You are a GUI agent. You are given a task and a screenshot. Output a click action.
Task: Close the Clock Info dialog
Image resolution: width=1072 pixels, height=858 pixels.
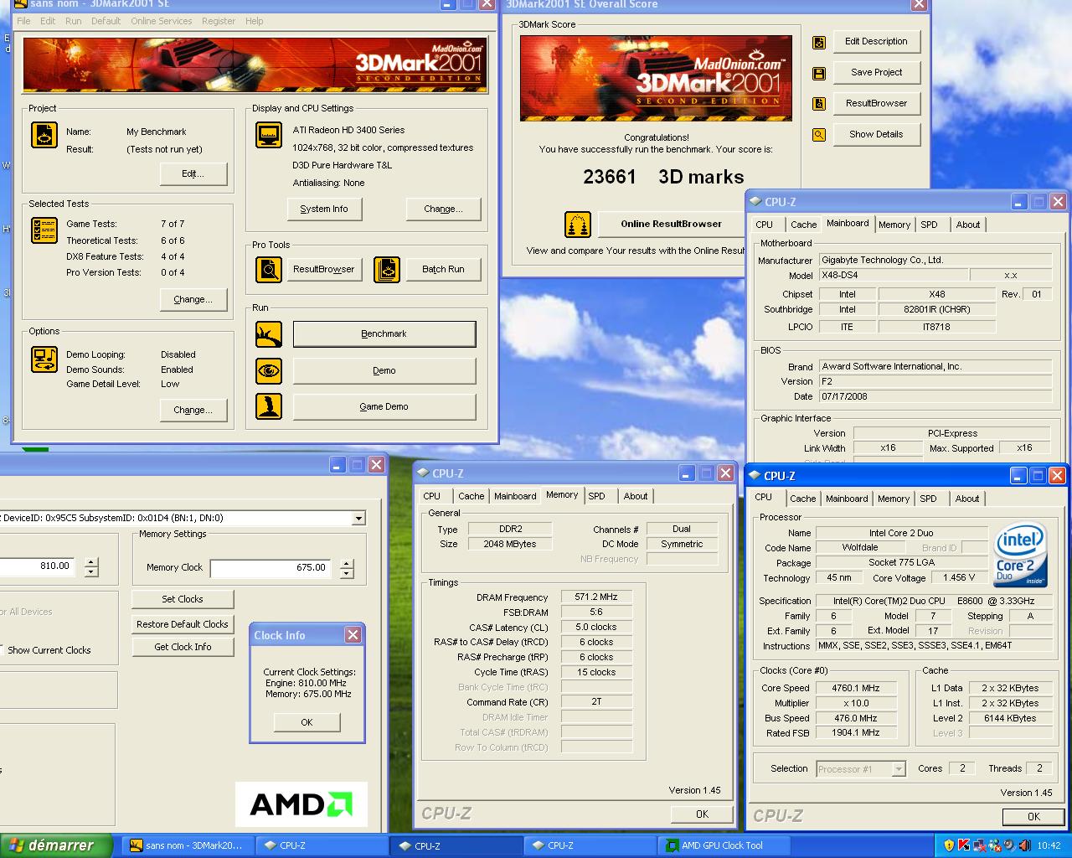pos(353,635)
